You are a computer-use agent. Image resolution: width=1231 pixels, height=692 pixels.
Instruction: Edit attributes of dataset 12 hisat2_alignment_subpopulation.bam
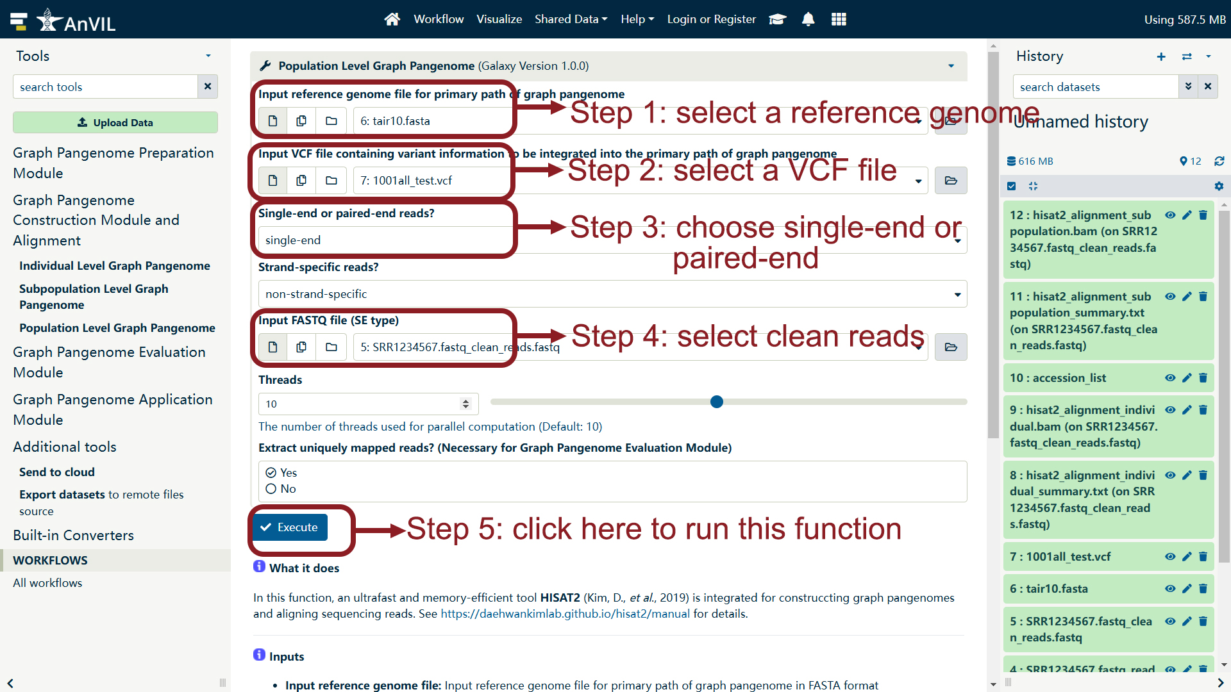click(x=1187, y=215)
